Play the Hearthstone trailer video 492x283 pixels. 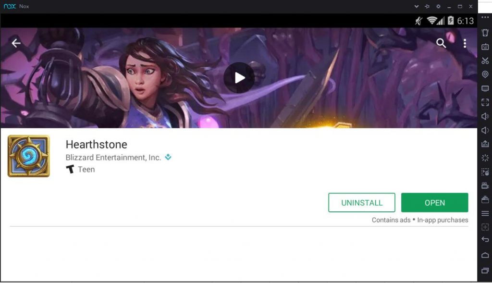pyautogui.click(x=239, y=78)
